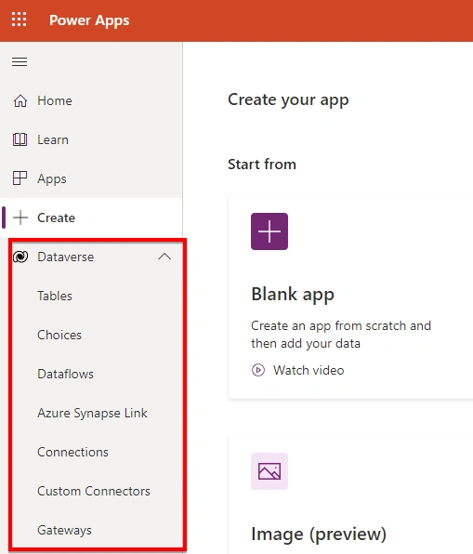Click the Blank app description text
The width and height of the screenshot is (473, 554).
pos(341,335)
